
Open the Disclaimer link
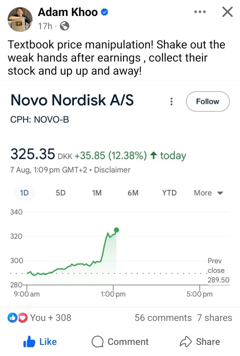[112, 170]
